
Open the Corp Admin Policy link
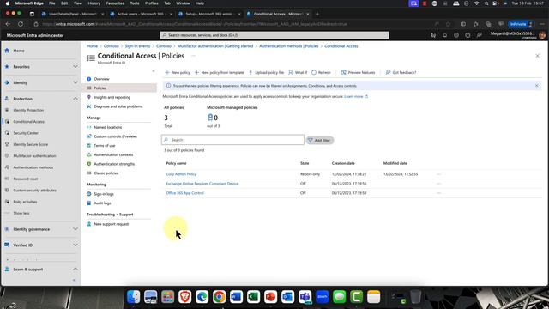click(181, 174)
